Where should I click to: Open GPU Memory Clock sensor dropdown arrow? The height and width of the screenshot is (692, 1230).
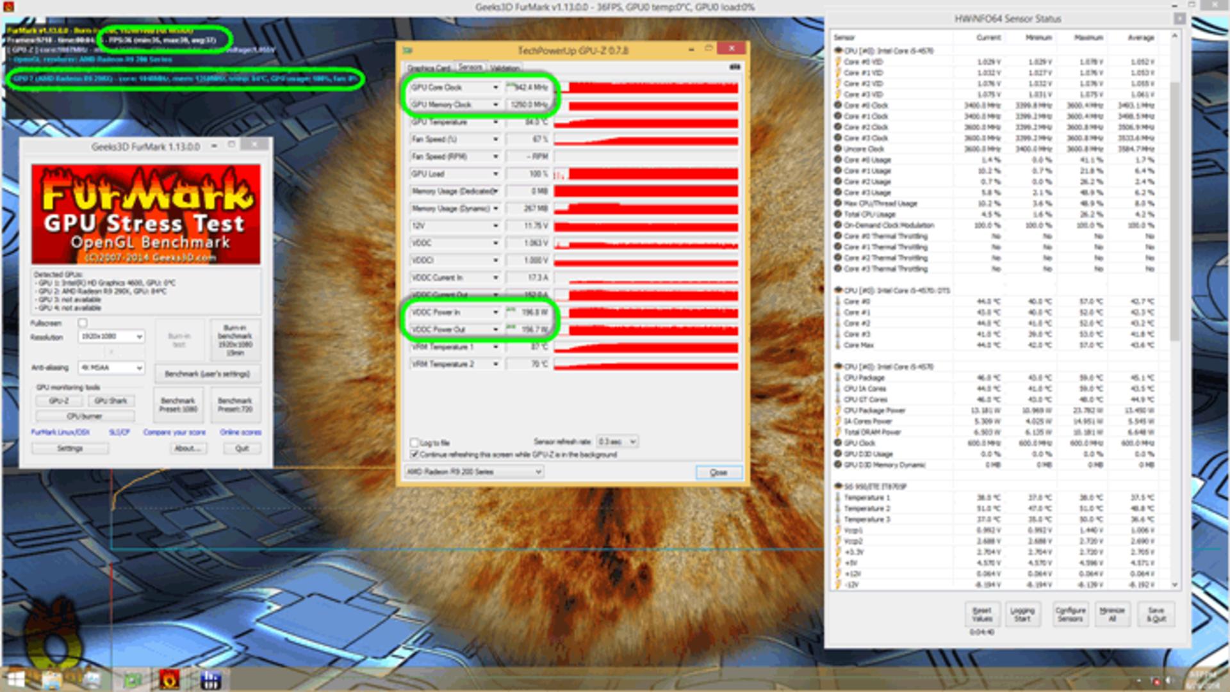(x=495, y=104)
